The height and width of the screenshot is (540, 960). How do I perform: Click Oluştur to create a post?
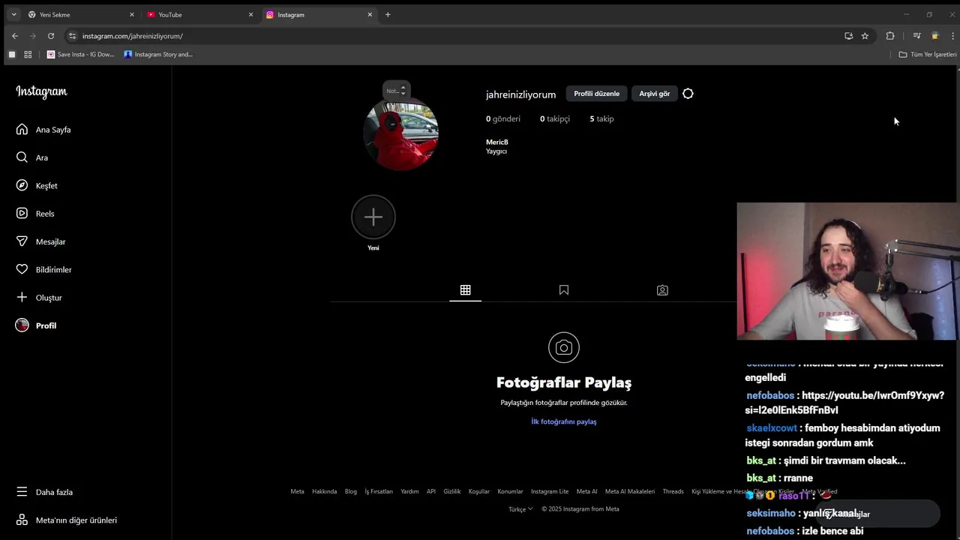39,298
